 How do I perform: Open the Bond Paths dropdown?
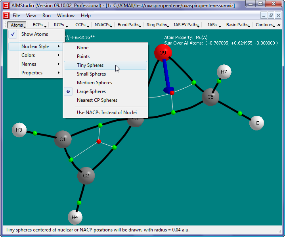point(129,25)
